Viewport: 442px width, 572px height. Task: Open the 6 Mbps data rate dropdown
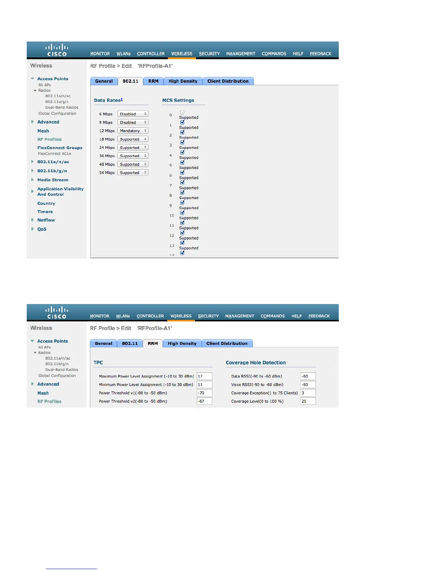(133, 114)
